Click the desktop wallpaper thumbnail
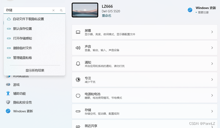The image size is (220, 128). [85, 10]
